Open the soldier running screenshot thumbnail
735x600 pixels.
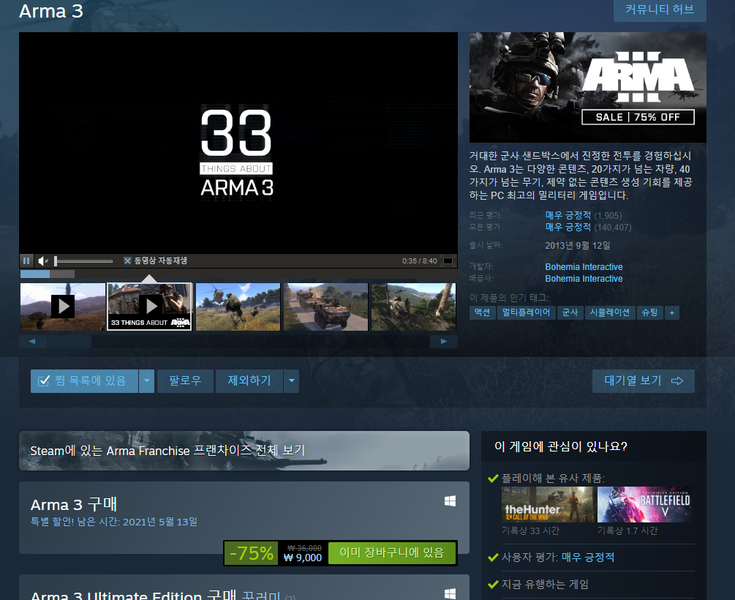coord(238,307)
